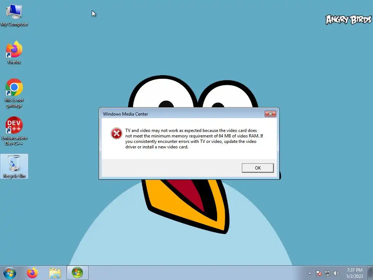The width and height of the screenshot is (373, 280).
Task: Launch Firefox from the taskbar
Action: pyautogui.click(x=32, y=273)
